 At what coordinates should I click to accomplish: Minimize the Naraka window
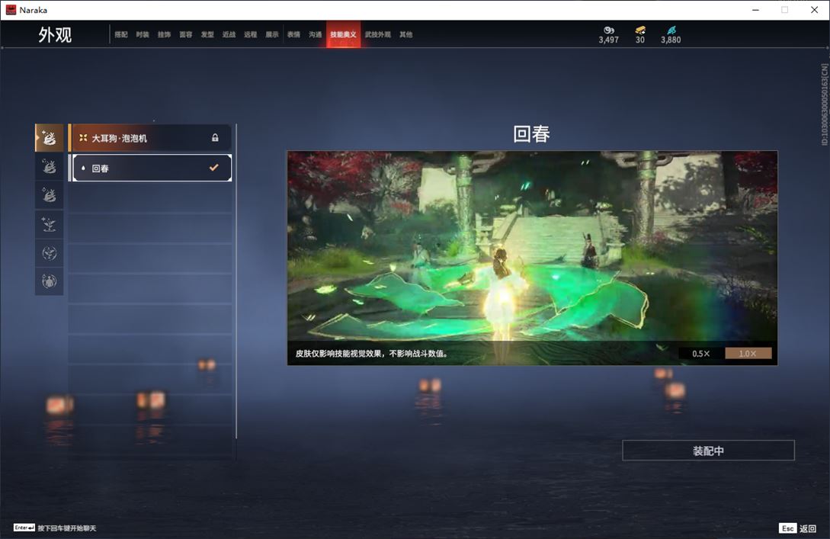(755, 10)
